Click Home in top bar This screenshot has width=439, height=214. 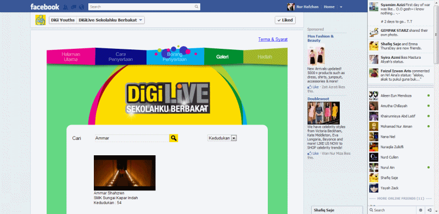click(x=329, y=7)
